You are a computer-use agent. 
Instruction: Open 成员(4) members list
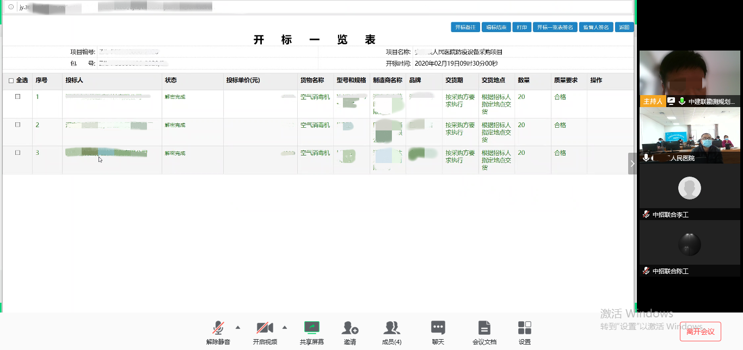tap(391, 328)
